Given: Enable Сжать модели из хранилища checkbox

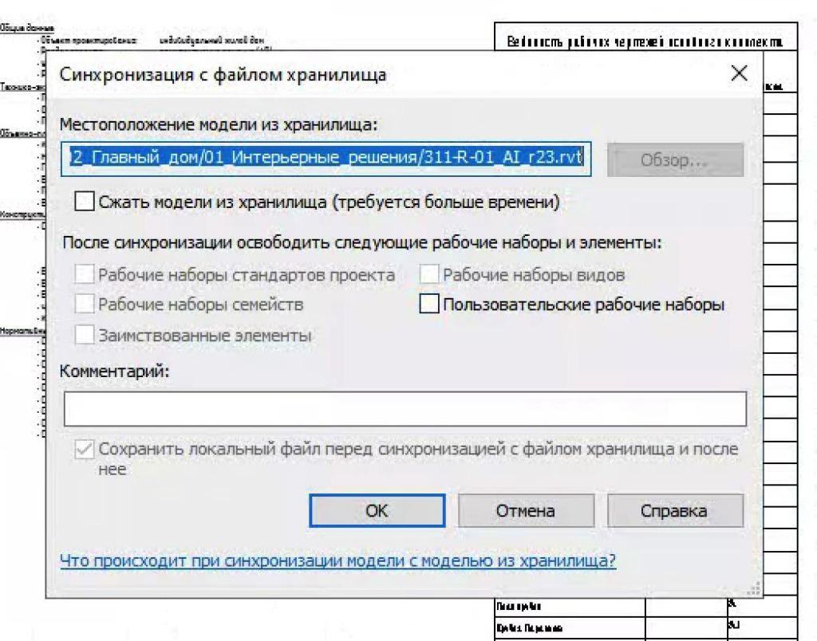Looking at the screenshot, I should pos(85,202).
